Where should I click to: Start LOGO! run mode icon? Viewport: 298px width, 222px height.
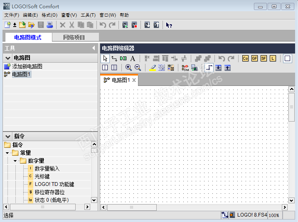point(125,25)
